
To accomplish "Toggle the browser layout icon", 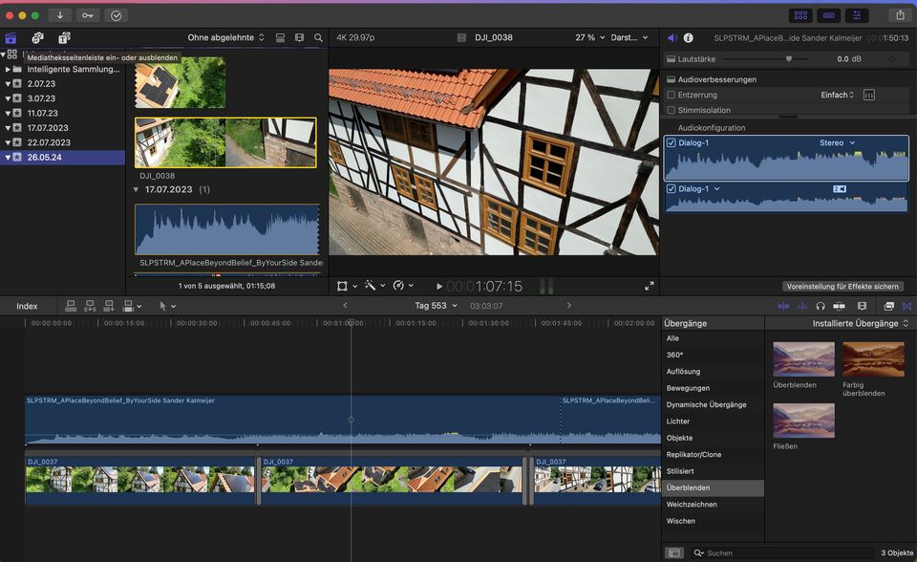I will coord(800,16).
